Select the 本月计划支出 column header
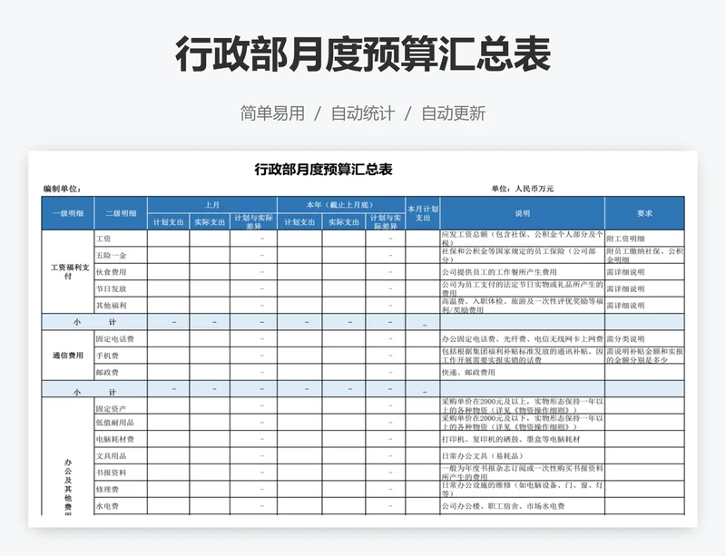The image size is (726, 556). coord(423,213)
